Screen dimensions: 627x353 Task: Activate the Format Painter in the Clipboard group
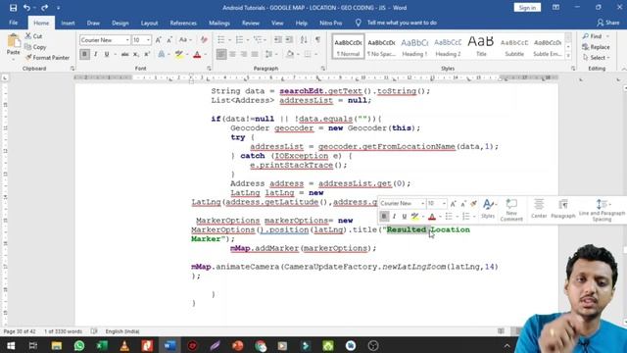[47, 58]
